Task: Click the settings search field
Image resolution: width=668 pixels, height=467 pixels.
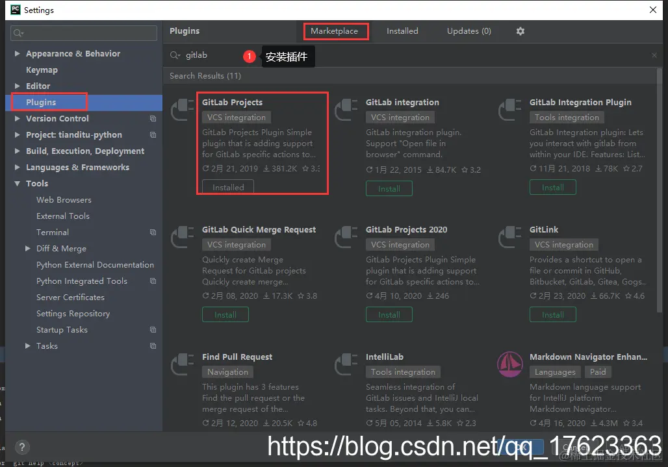Action: pyautogui.click(x=83, y=32)
